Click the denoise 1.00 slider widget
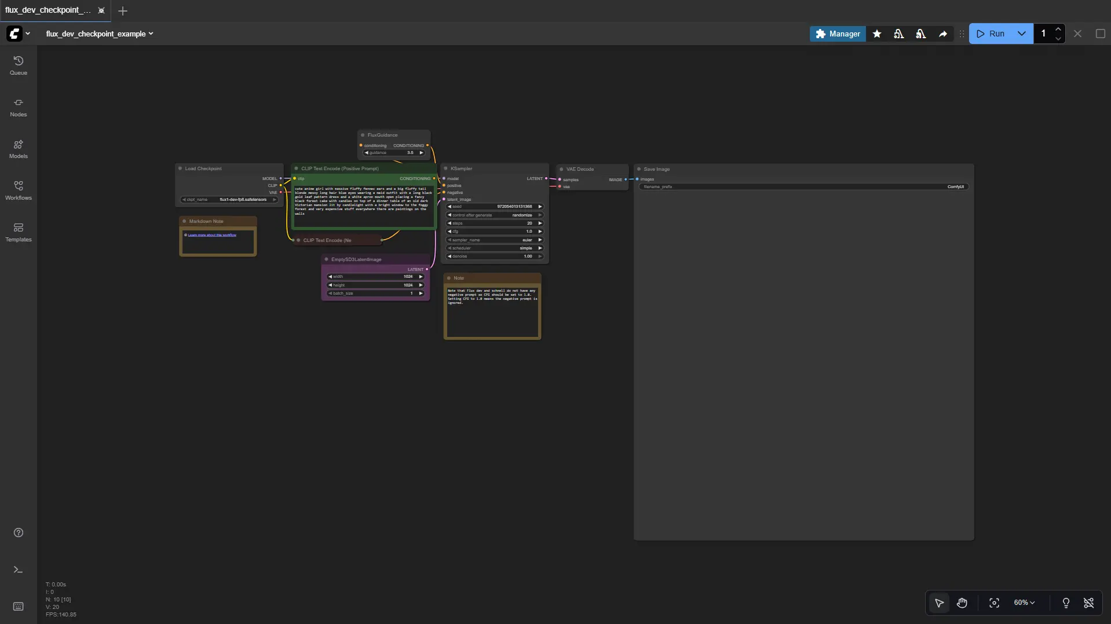This screenshot has width=1111, height=624. [x=495, y=256]
